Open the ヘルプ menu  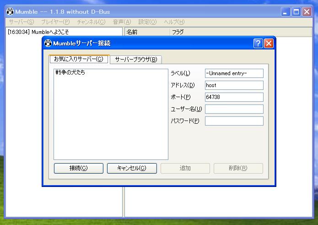tap(174, 22)
